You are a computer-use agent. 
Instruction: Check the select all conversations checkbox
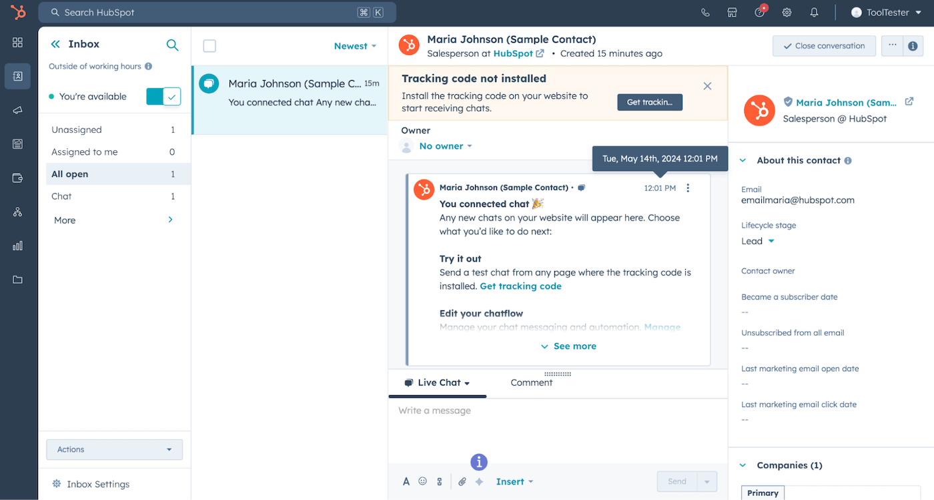coord(209,46)
